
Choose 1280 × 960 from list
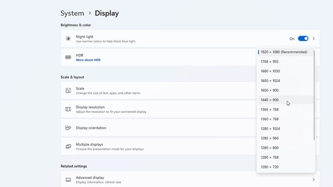(285, 138)
